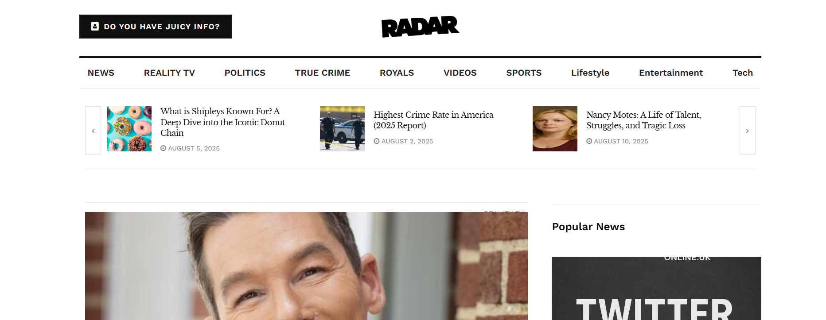This screenshot has width=826, height=320.
Task: Open the Twitter popular news image
Action: click(656, 288)
